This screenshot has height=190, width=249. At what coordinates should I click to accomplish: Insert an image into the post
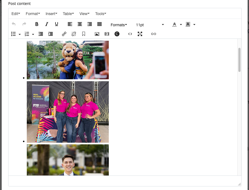click(97, 34)
